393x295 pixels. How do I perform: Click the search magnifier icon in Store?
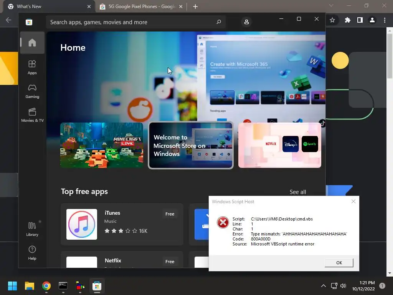pos(218,22)
